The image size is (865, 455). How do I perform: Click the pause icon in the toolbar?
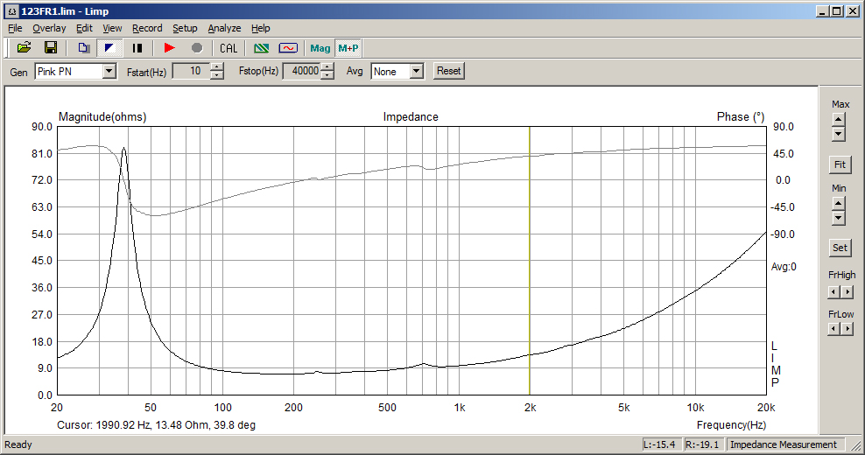coord(137,48)
